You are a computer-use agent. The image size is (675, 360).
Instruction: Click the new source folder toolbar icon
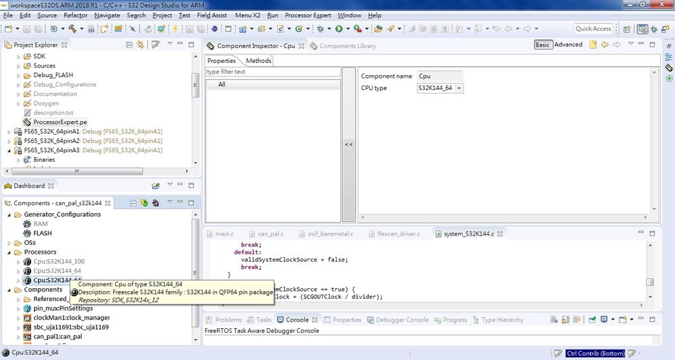tap(261, 29)
